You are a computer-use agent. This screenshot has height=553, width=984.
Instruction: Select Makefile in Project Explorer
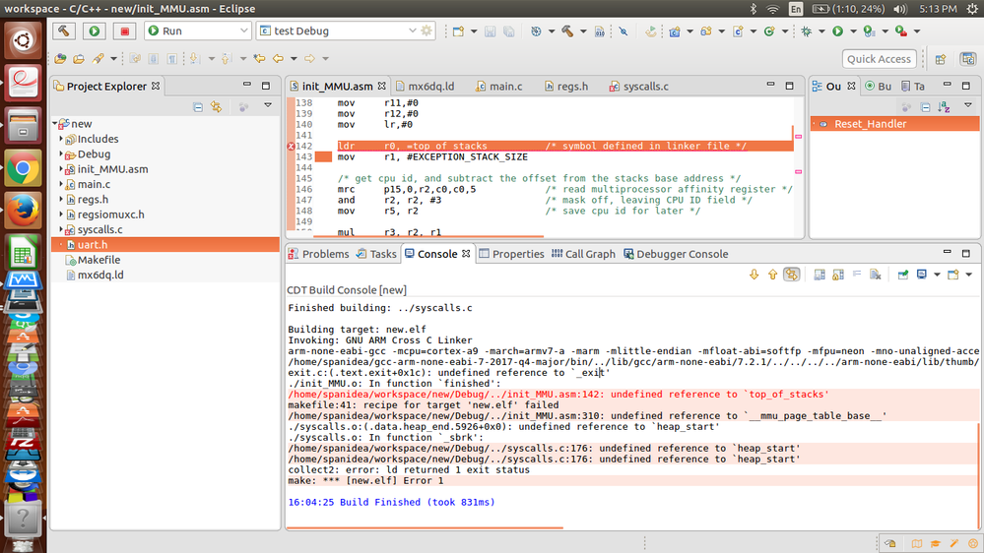pos(98,260)
